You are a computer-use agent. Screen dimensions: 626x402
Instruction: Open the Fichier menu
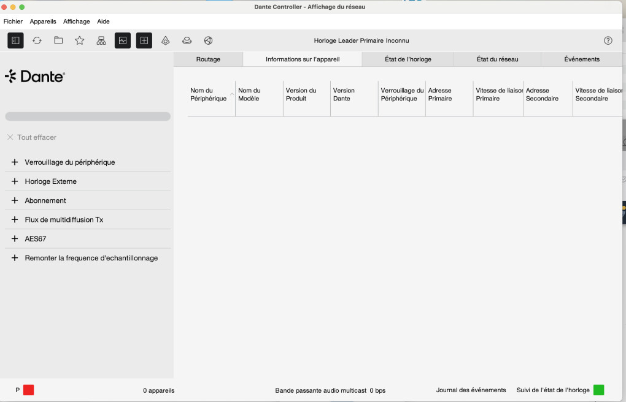[x=13, y=21]
